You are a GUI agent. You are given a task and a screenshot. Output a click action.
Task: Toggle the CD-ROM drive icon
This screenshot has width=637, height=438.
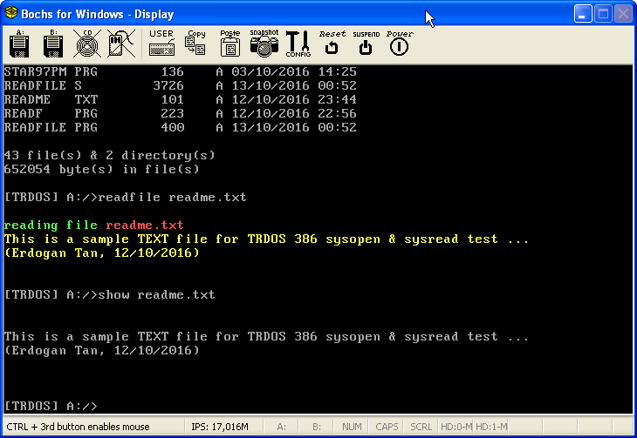tap(86, 44)
